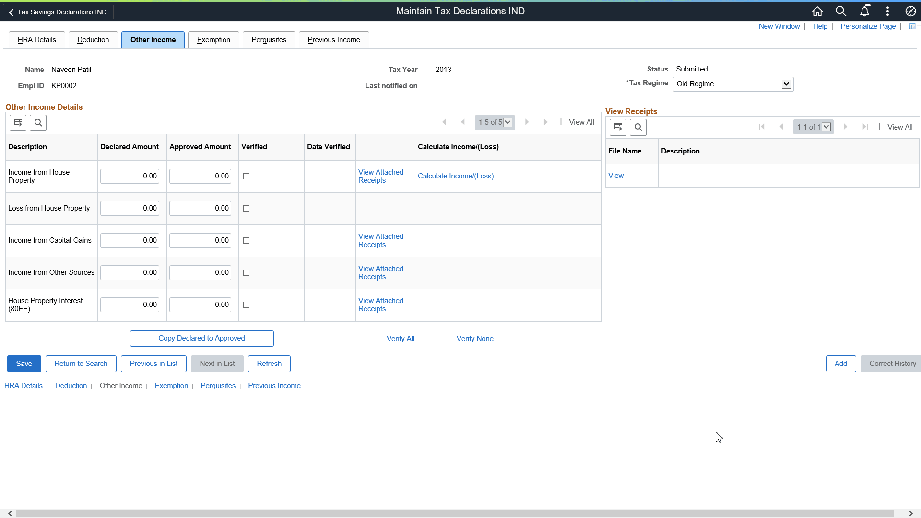The height and width of the screenshot is (518, 921).
Task: Open the Home page via the home icon
Action: (817, 11)
